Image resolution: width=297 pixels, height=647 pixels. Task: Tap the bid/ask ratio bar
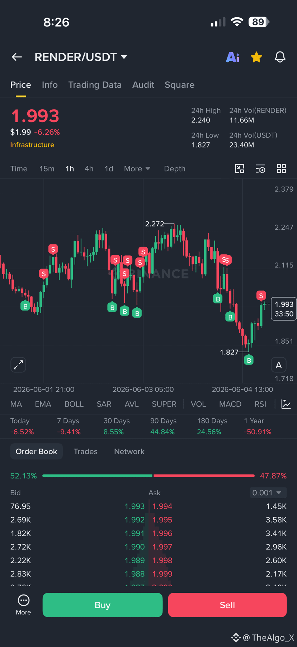148,476
